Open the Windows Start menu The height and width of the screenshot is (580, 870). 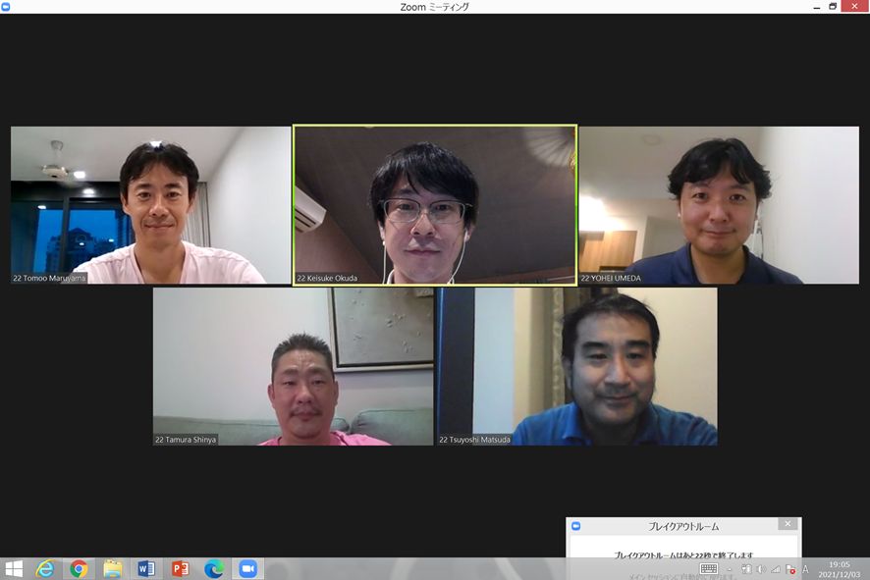pos(14,569)
